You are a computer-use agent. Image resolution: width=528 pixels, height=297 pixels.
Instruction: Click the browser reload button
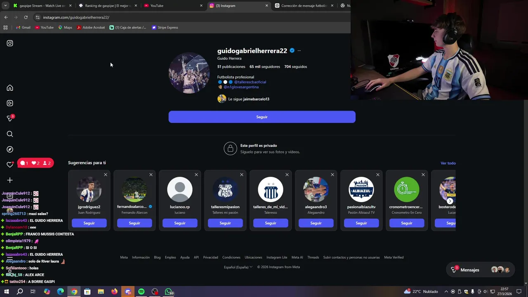coord(26,17)
